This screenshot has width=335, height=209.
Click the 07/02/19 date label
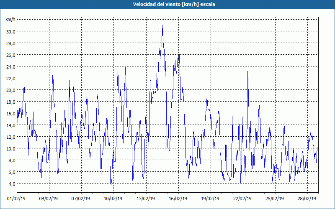point(81,199)
